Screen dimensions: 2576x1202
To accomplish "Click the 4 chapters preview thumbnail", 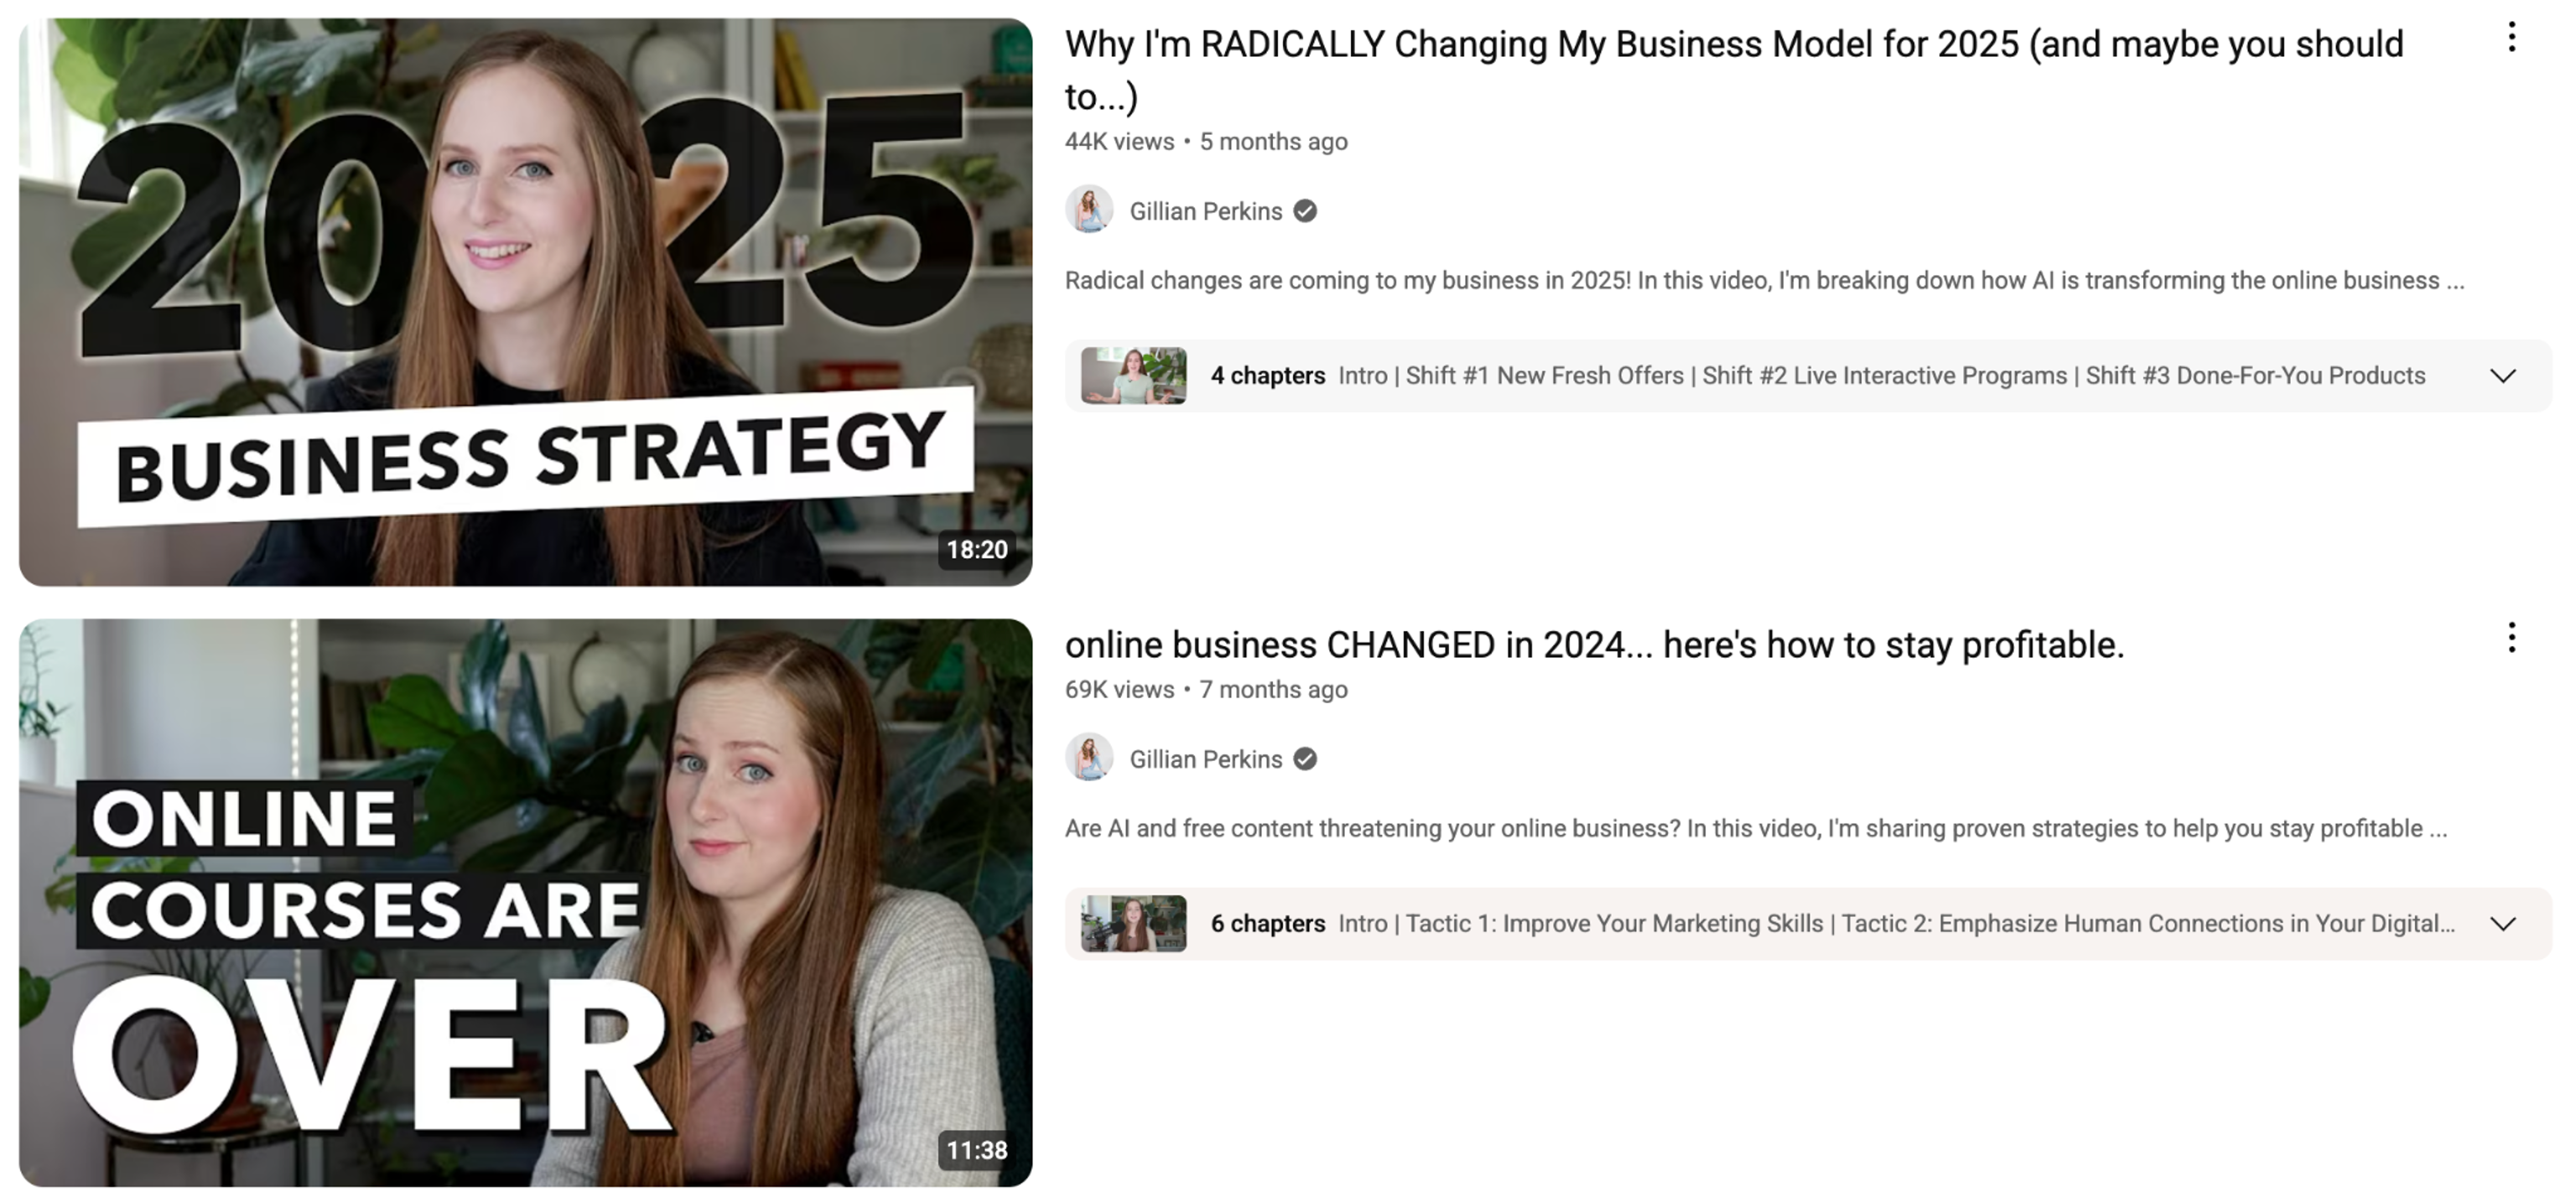I will [1134, 375].
